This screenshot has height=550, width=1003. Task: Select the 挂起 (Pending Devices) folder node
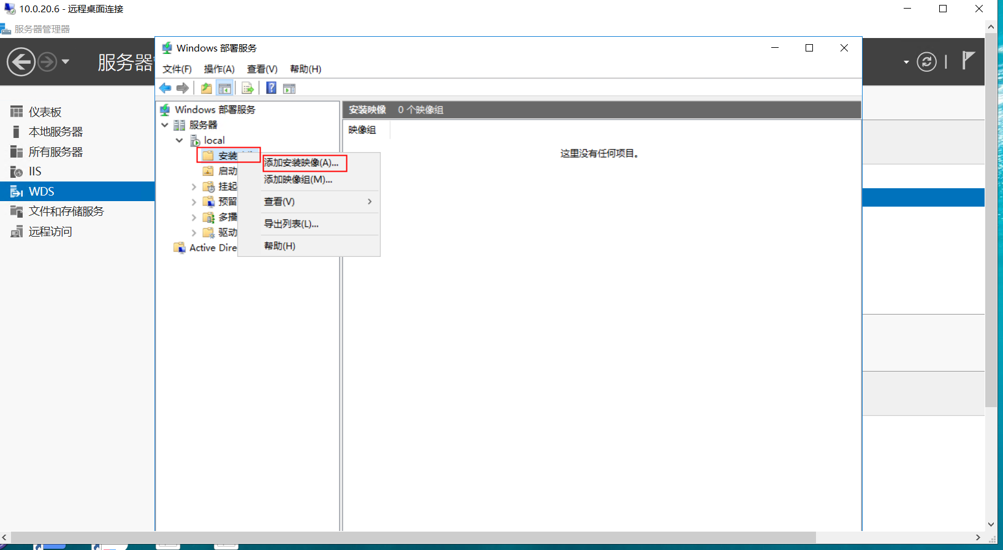click(221, 186)
